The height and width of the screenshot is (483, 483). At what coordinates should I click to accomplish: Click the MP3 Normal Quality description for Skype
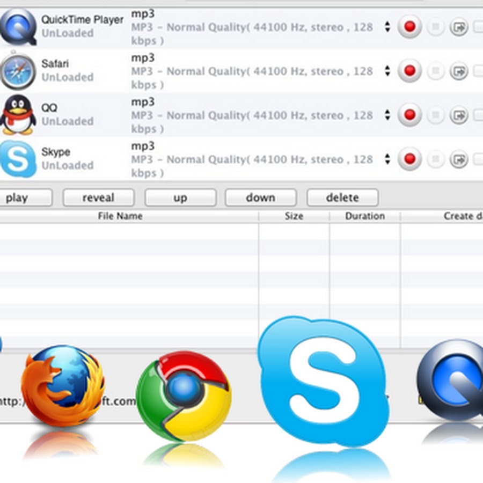(x=252, y=166)
